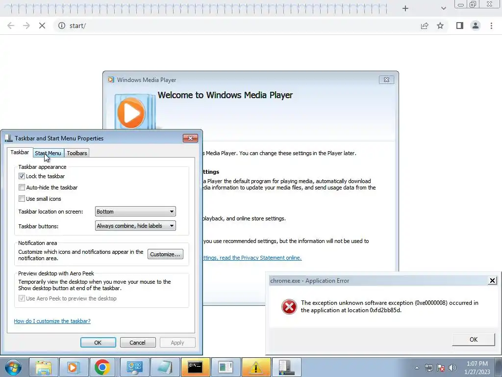
Task: Click the network tray icon
Action: [x=428, y=368]
